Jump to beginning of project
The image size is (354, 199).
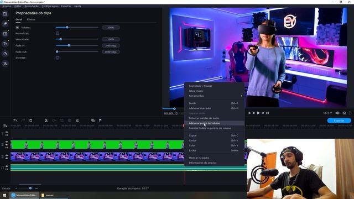coord(249,113)
